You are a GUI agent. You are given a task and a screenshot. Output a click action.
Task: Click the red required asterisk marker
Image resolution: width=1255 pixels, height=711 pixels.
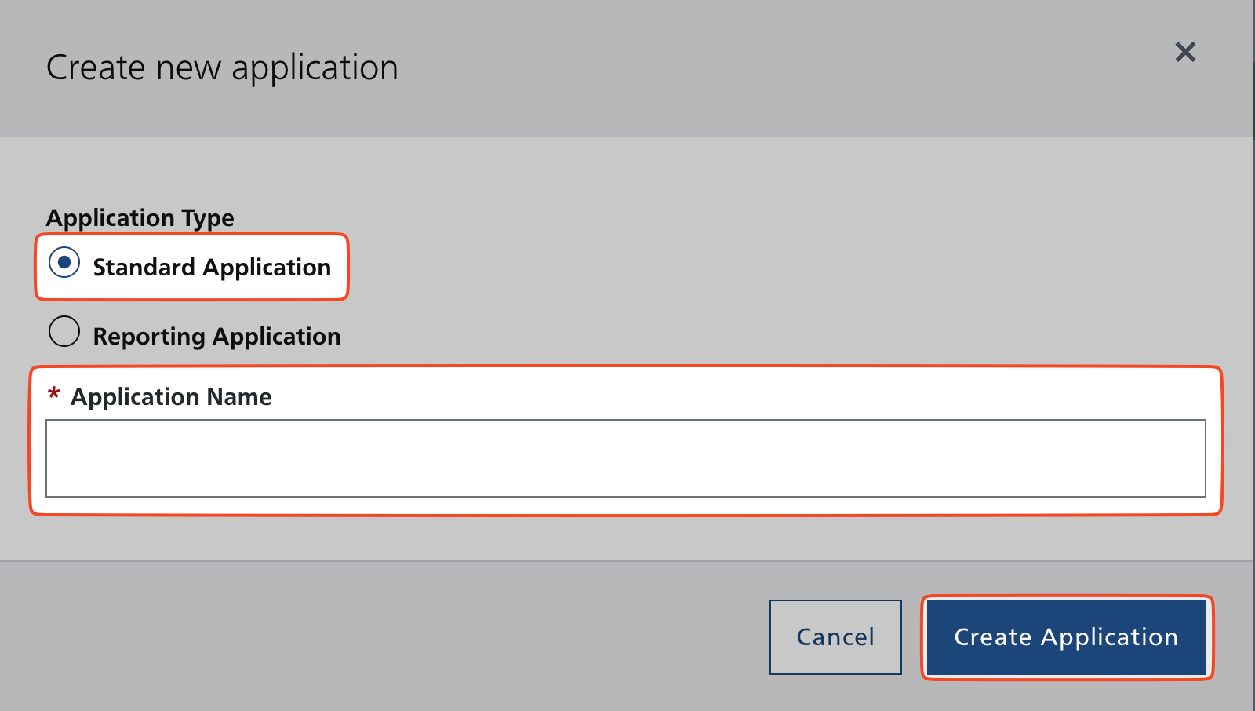click(x=53, y=394)
